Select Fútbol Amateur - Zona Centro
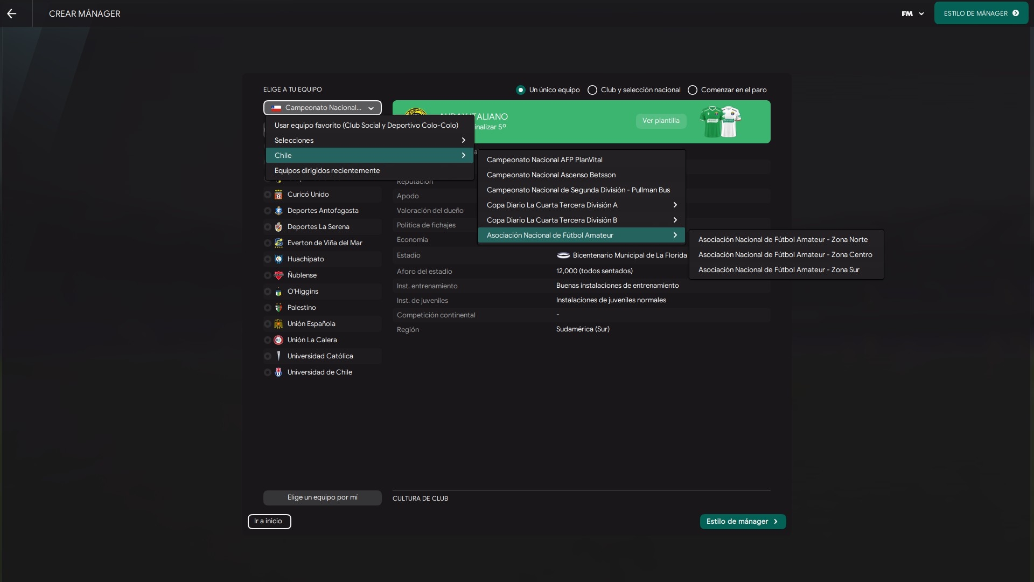The width and height of the screenshot is (1034, 582). [x=786, y=254]
